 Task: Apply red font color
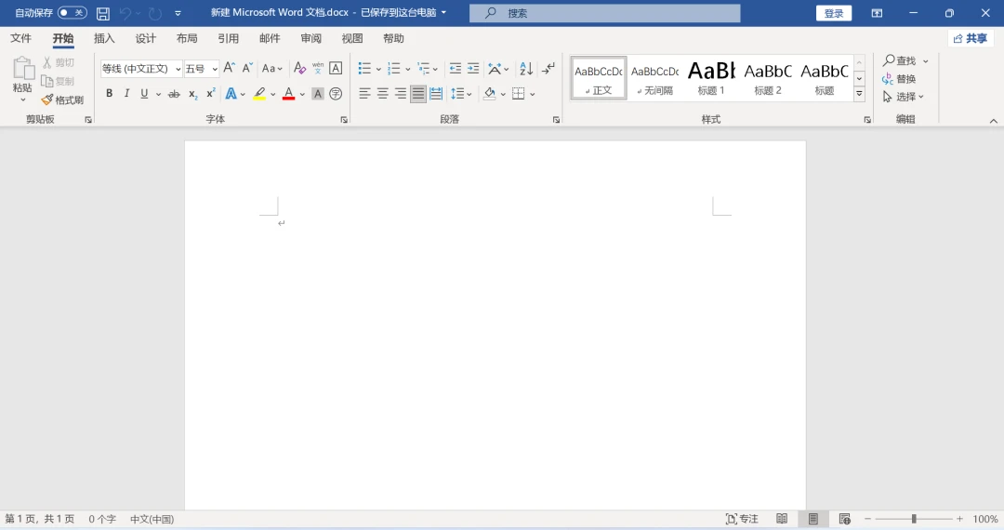(289, 94)
